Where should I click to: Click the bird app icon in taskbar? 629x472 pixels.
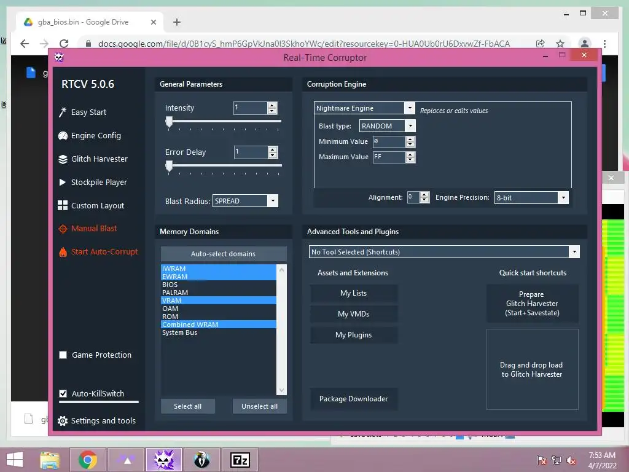201,460
